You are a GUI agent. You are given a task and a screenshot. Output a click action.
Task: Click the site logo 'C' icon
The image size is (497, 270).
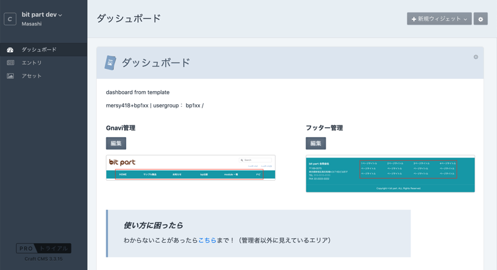click(10, 19)
